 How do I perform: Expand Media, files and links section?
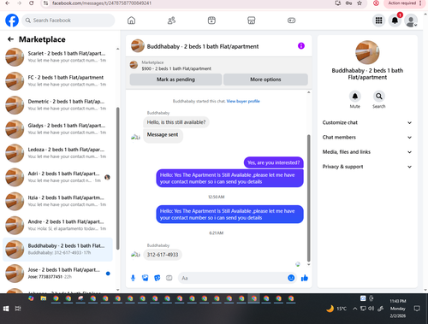367,152
